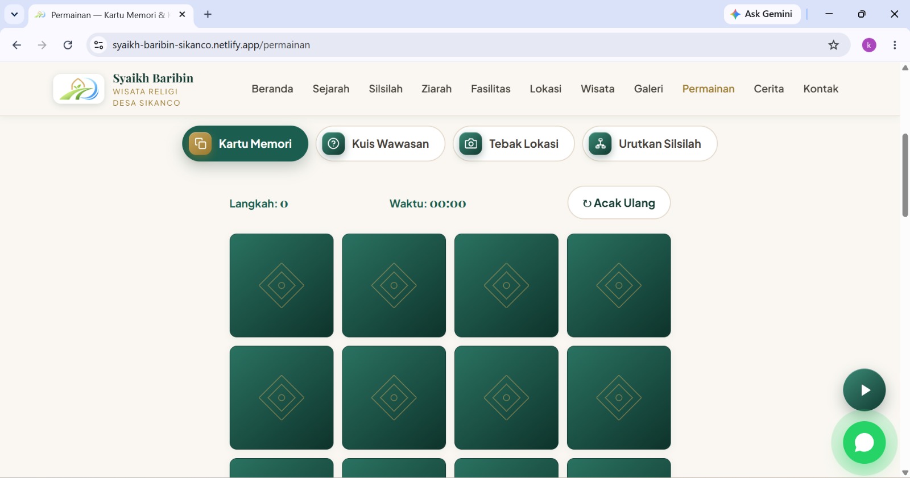
Task: Click the page vertical scrollbar thumb
Action: coord(905,175)
